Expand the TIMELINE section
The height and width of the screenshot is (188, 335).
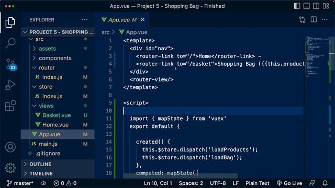coord(58,173)
